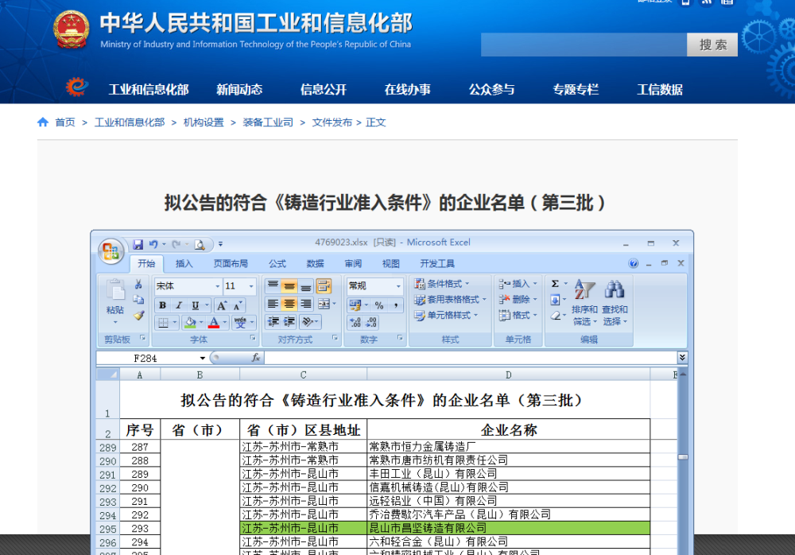
Task: Click the Clear eraser icon
Action: click(x=555, y=316)
